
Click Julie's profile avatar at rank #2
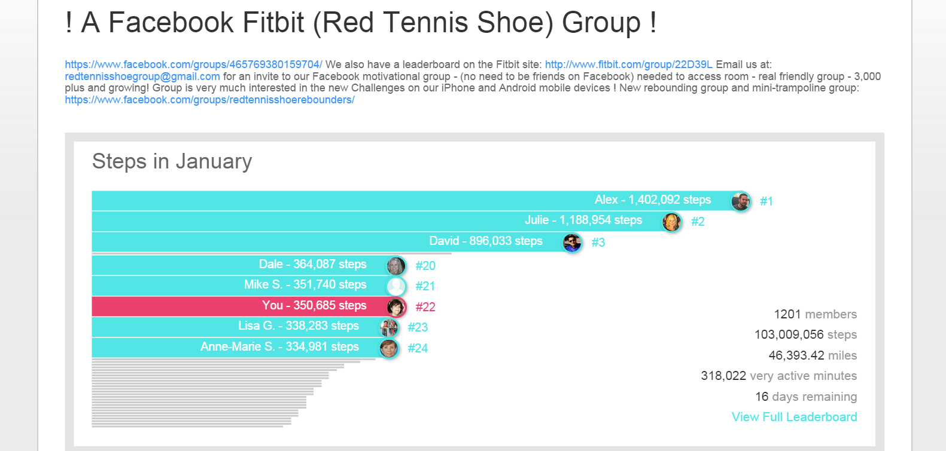[672, 222]
